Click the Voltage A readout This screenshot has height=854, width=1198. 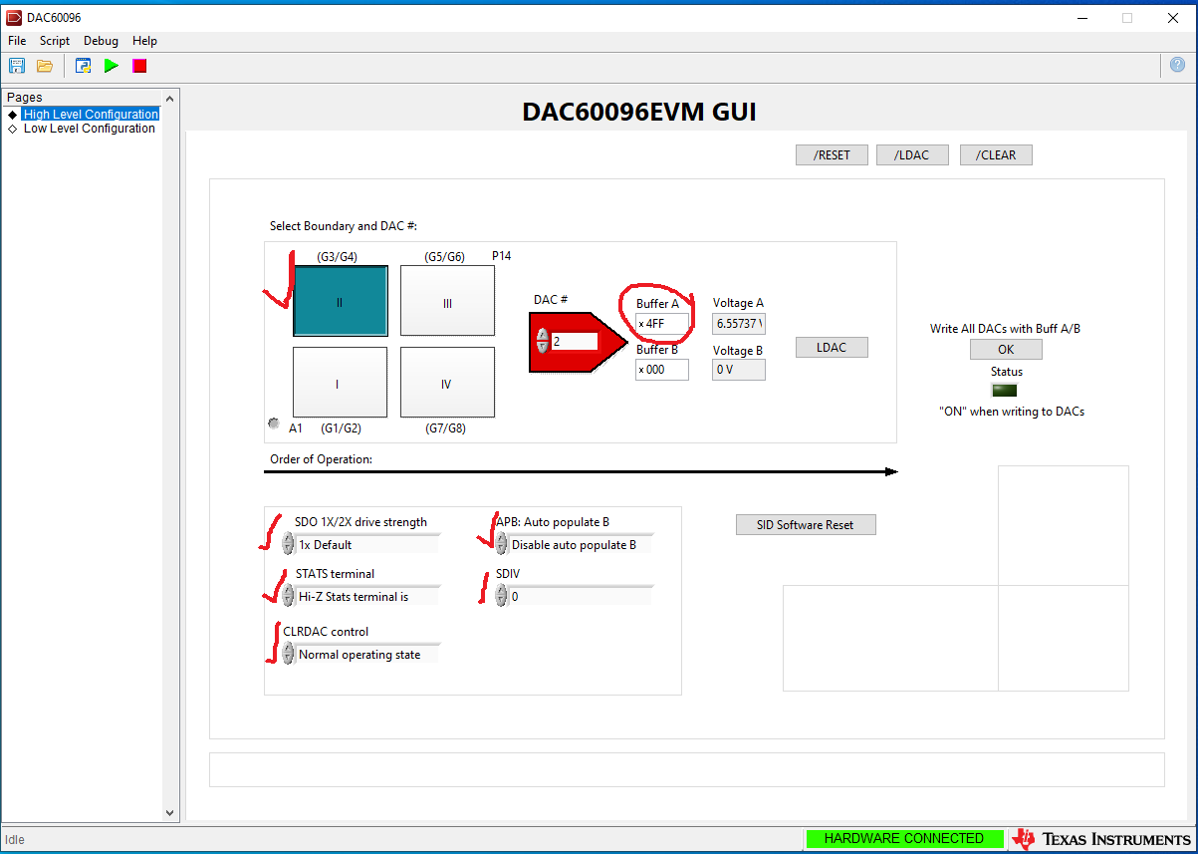(x=739, y=323)
